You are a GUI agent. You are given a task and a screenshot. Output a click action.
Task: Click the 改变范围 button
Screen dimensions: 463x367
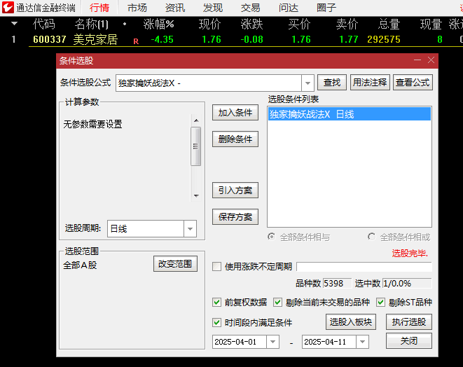pos(175,263)
